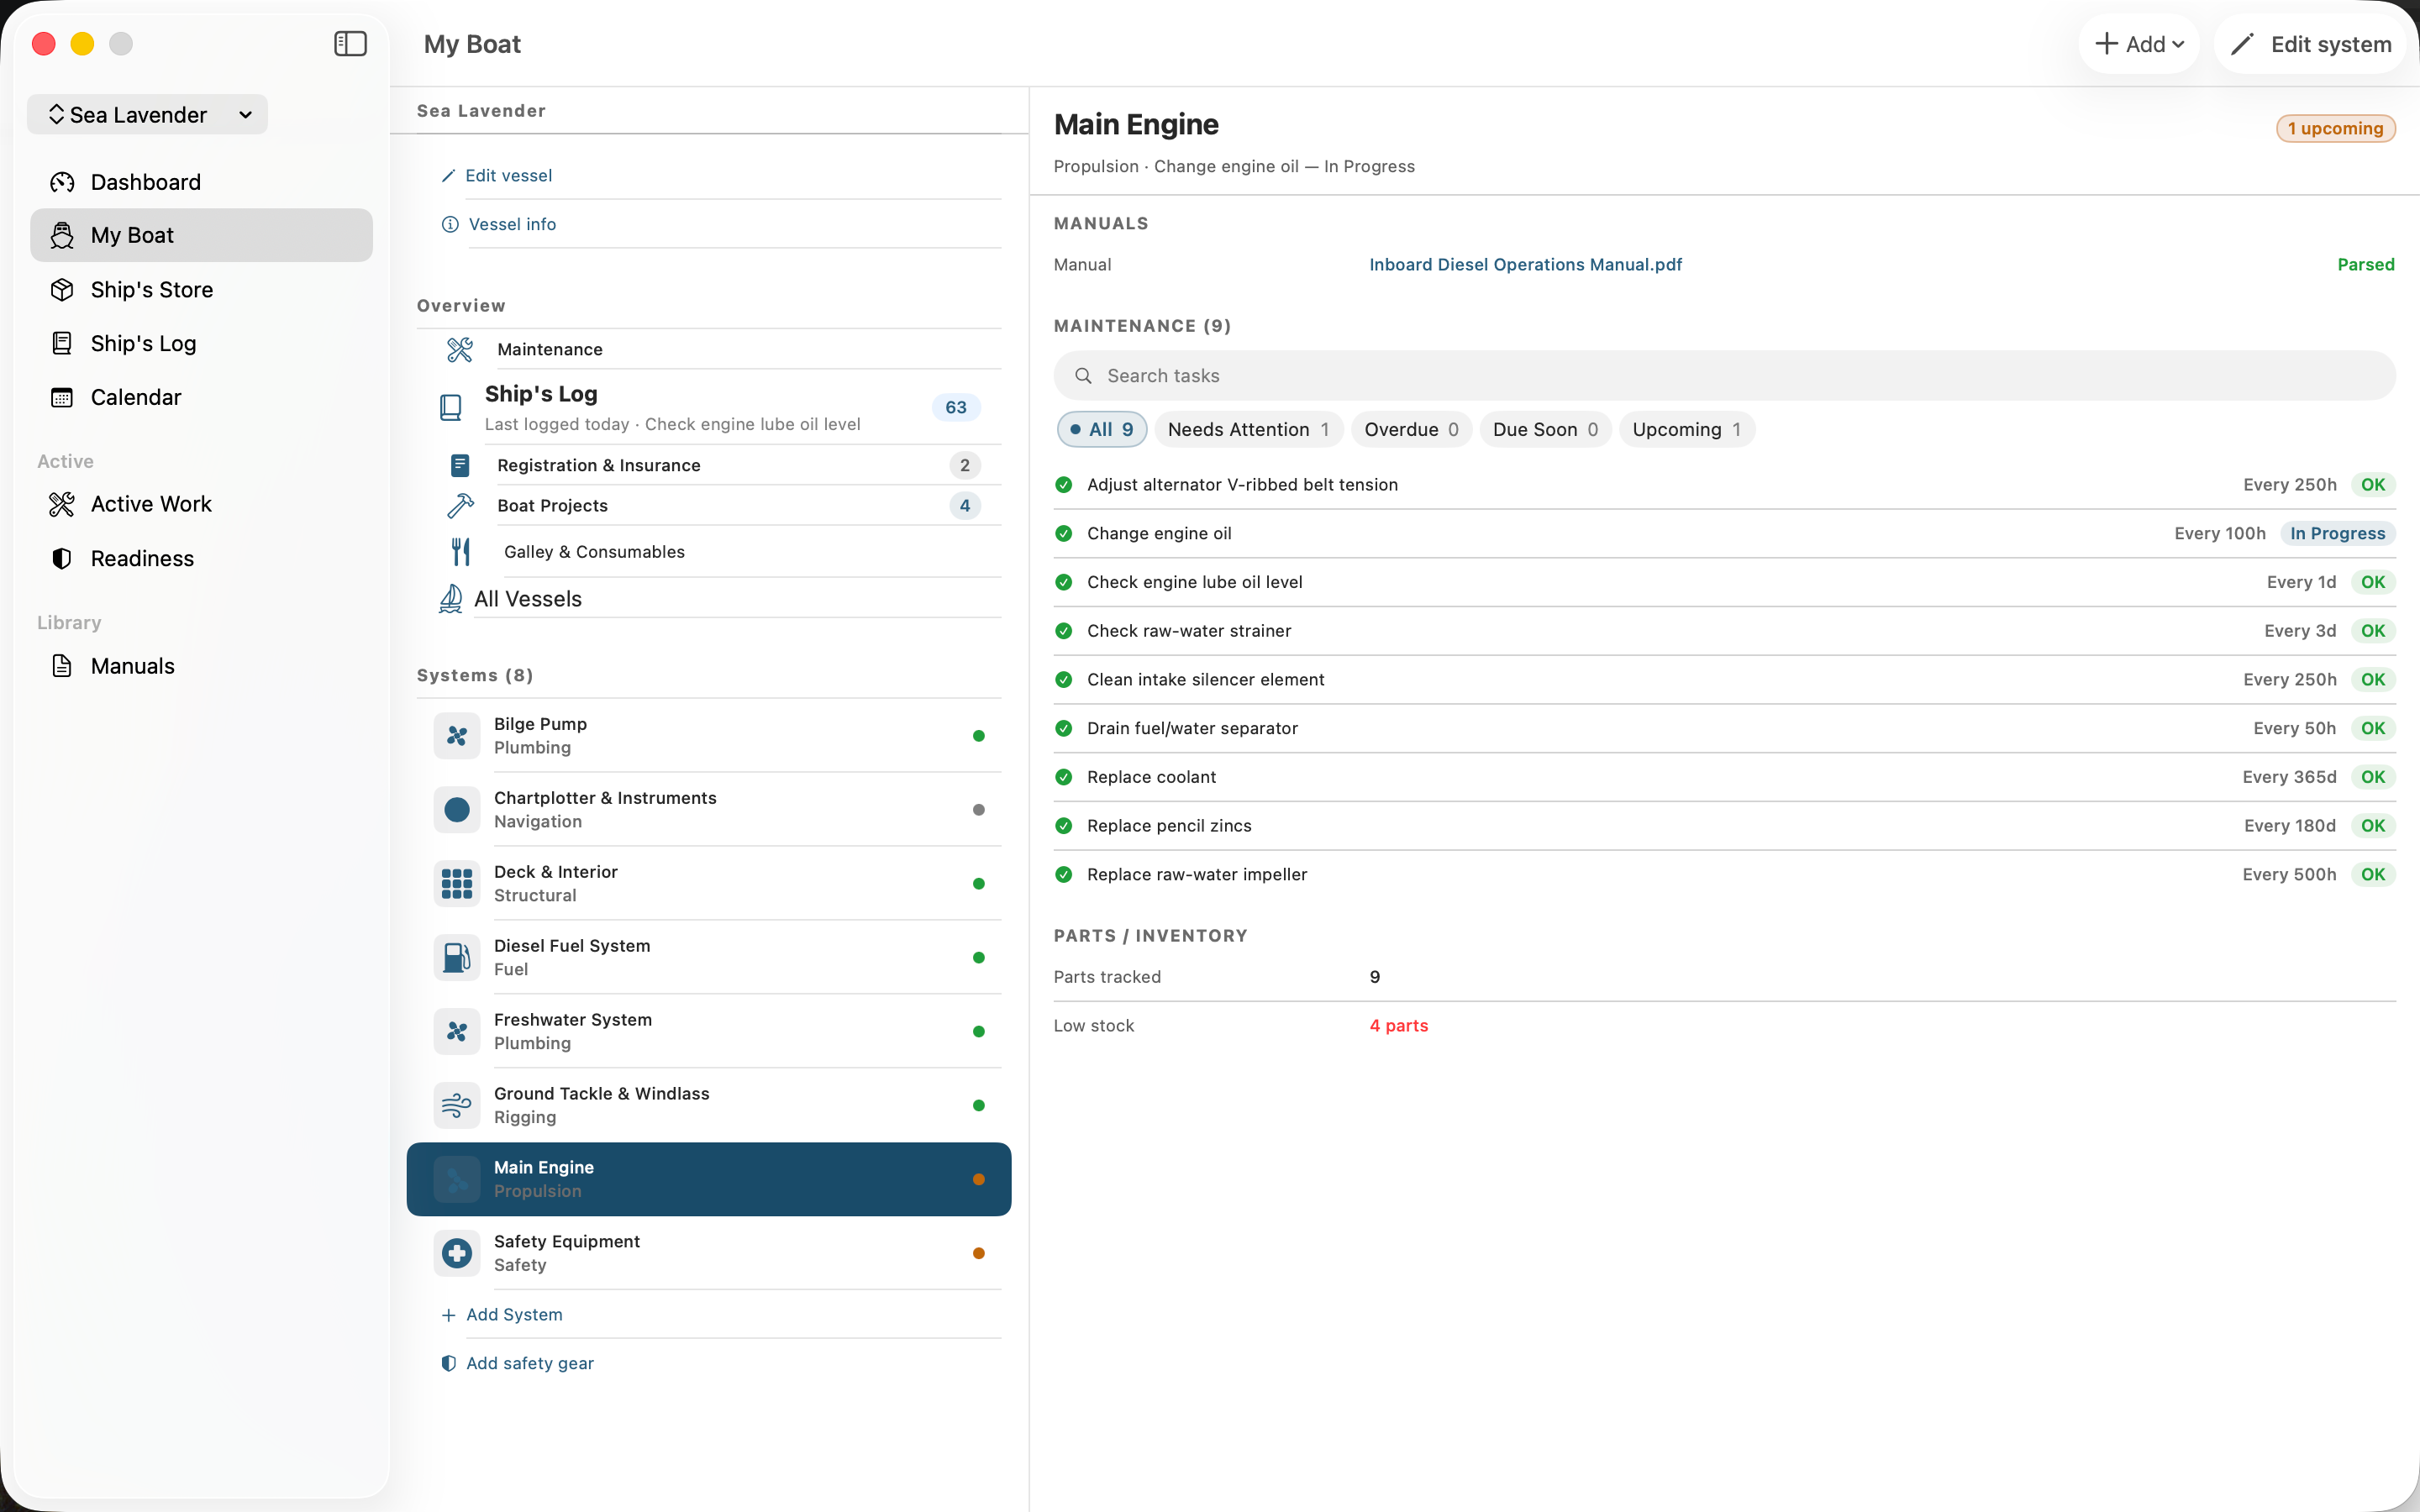Filter tasks by All 9
This screenshot has width=2420, height=1512.
tap(1101, 429)
